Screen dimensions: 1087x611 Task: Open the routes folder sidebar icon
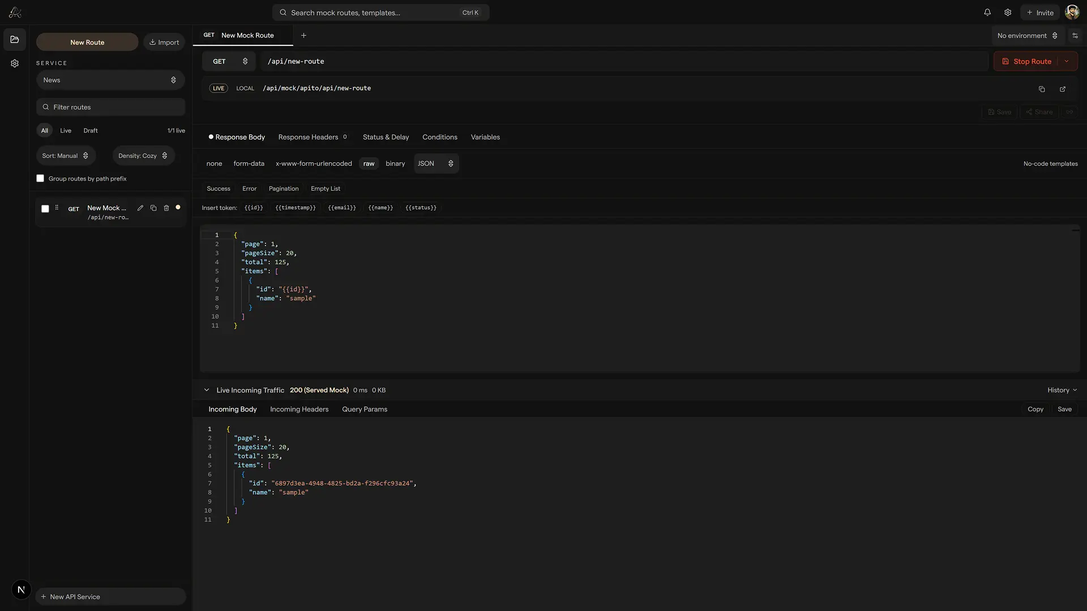pyautogui.click(x=15, y=40)
